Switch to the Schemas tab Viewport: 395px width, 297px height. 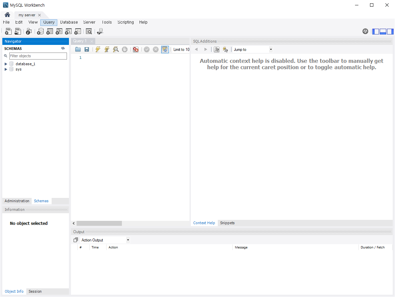coord(41,201)
